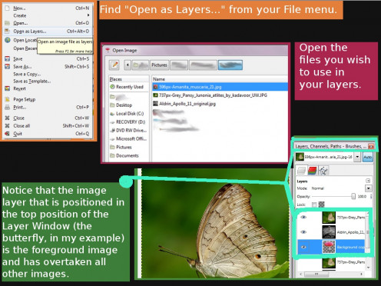Click the lock alpha channel checkerboard icon

(322, 205)
